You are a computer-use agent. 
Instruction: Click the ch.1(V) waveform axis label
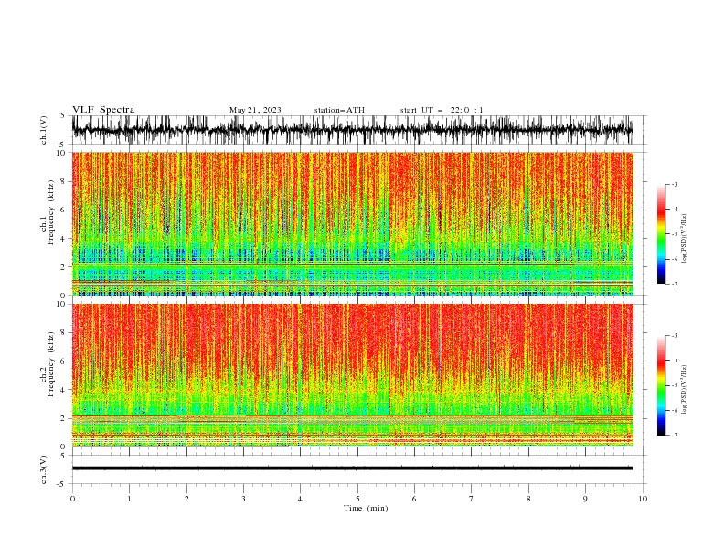click(44, 130)
